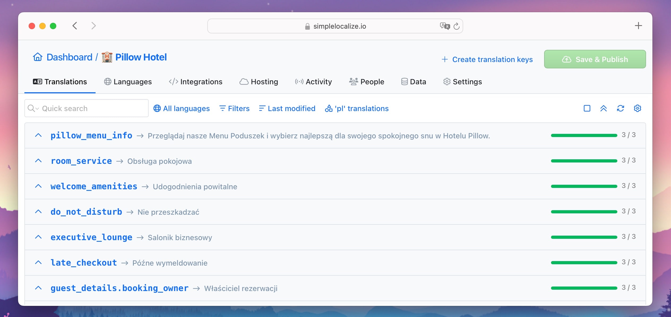
Task: Open the Last modified sort option
Action: [287, 108]
